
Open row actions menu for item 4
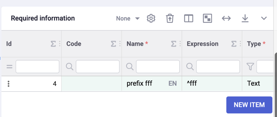pos(9,84)
